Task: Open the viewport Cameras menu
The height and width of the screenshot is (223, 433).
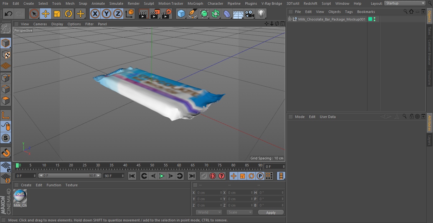Action: click(x=40, y=24)
